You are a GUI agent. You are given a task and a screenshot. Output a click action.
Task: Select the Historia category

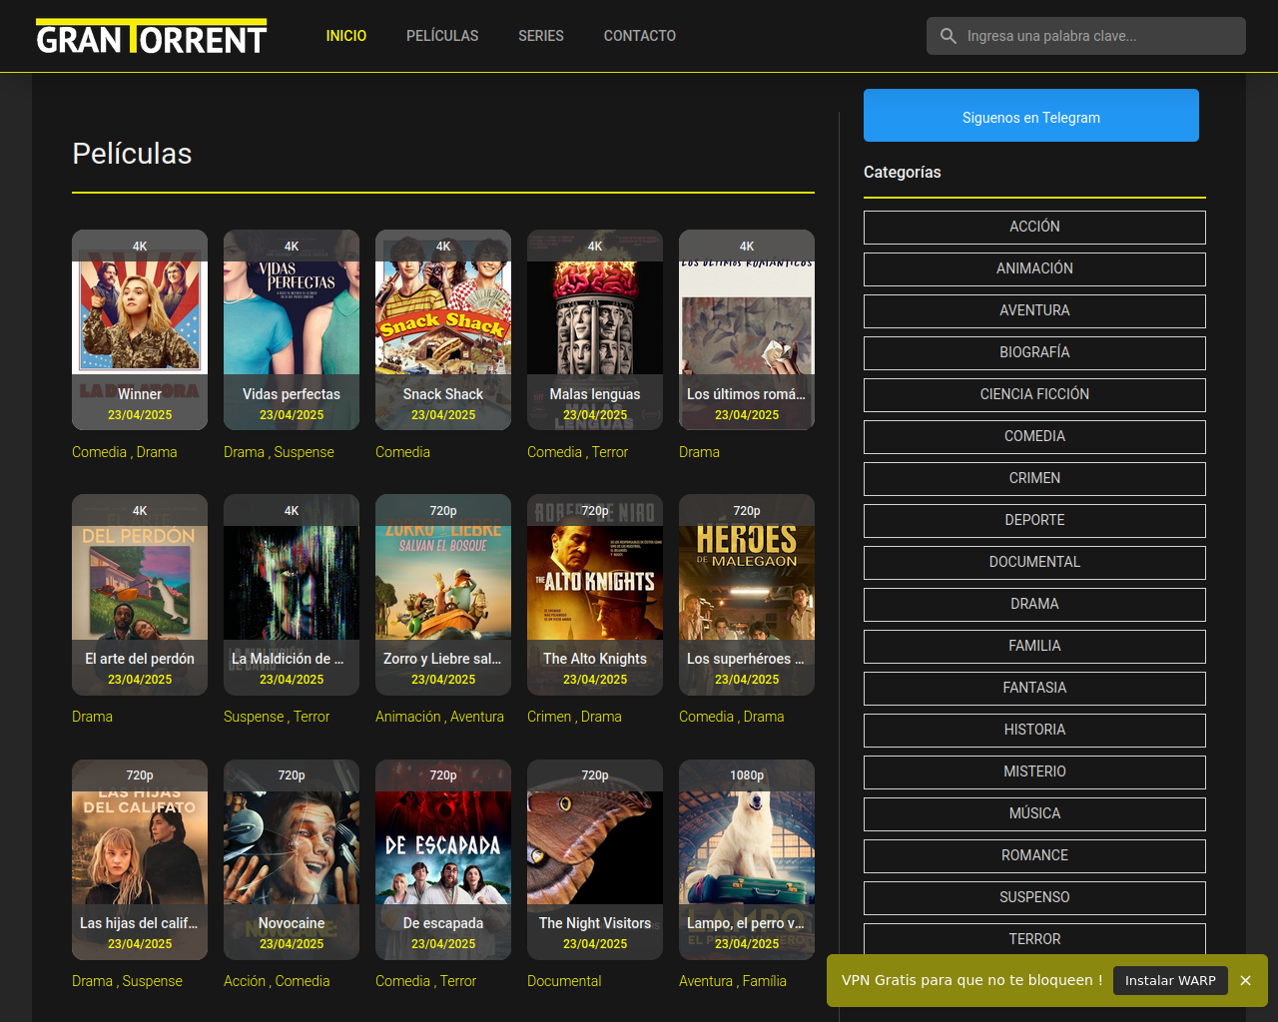tap(1034, 731)
